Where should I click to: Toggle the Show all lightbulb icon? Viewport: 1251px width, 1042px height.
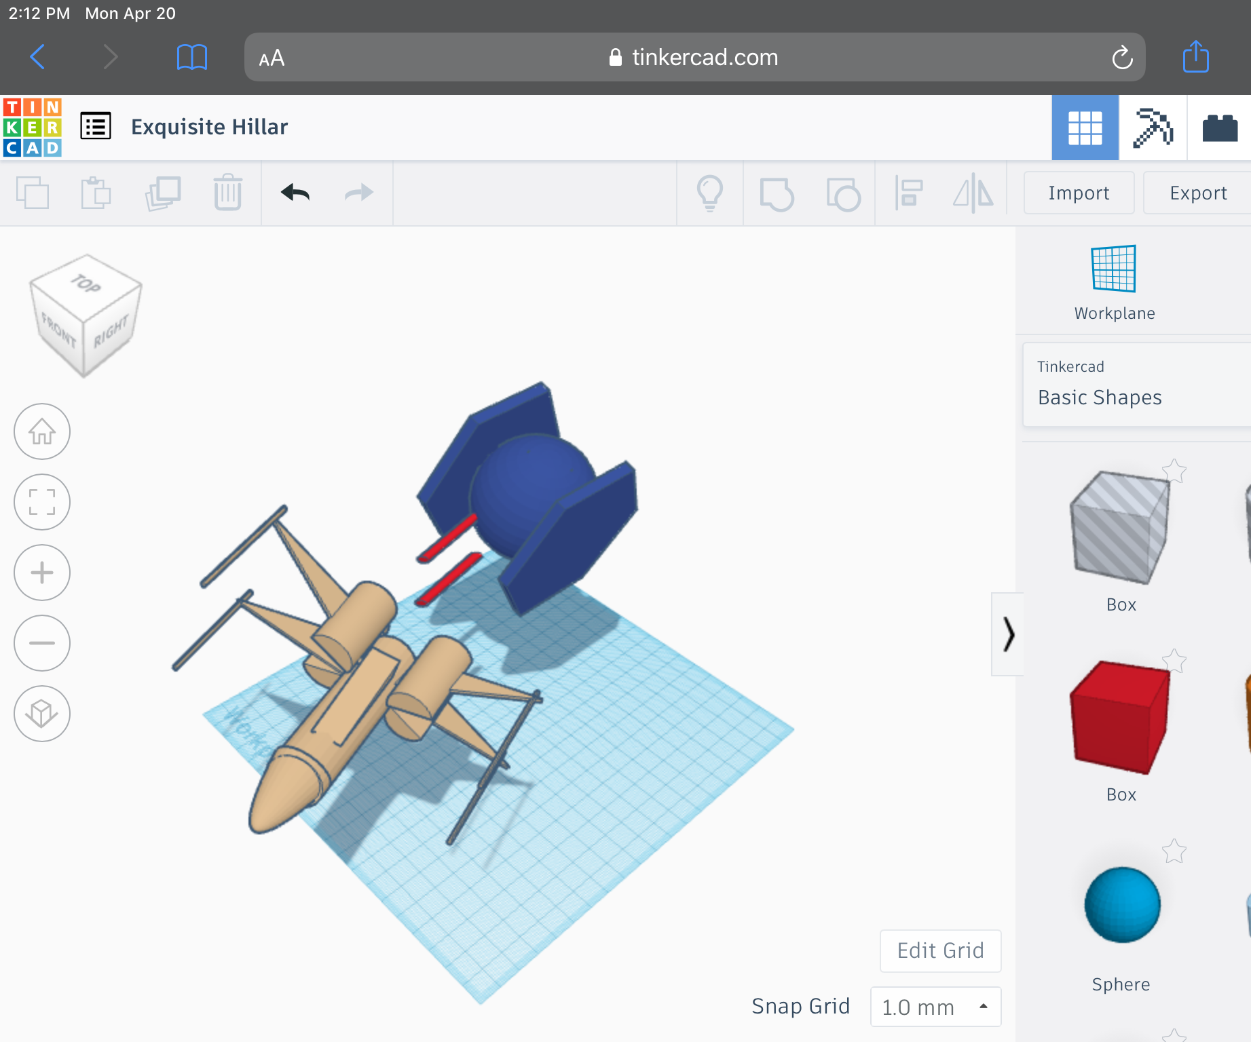[x=710, y=193]
